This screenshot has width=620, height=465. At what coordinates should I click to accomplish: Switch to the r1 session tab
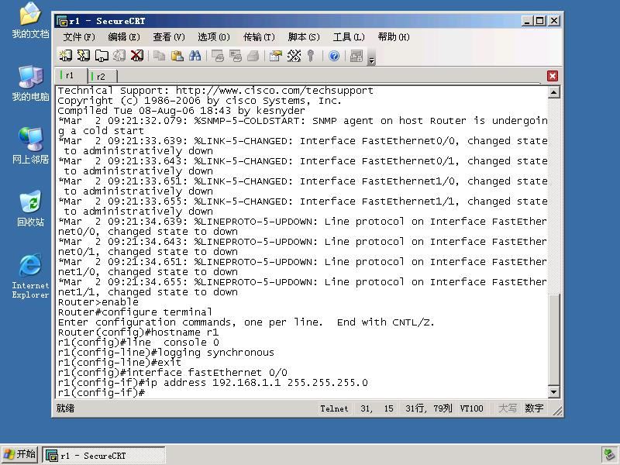click(x=72, y=75)
